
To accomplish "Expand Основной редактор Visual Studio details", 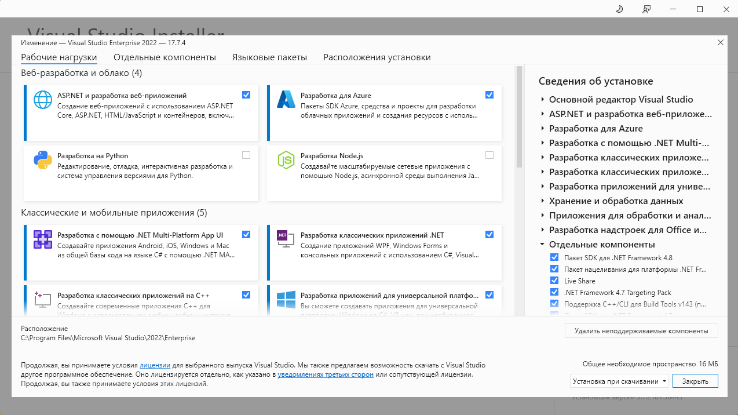I will [x=543, y=100].
